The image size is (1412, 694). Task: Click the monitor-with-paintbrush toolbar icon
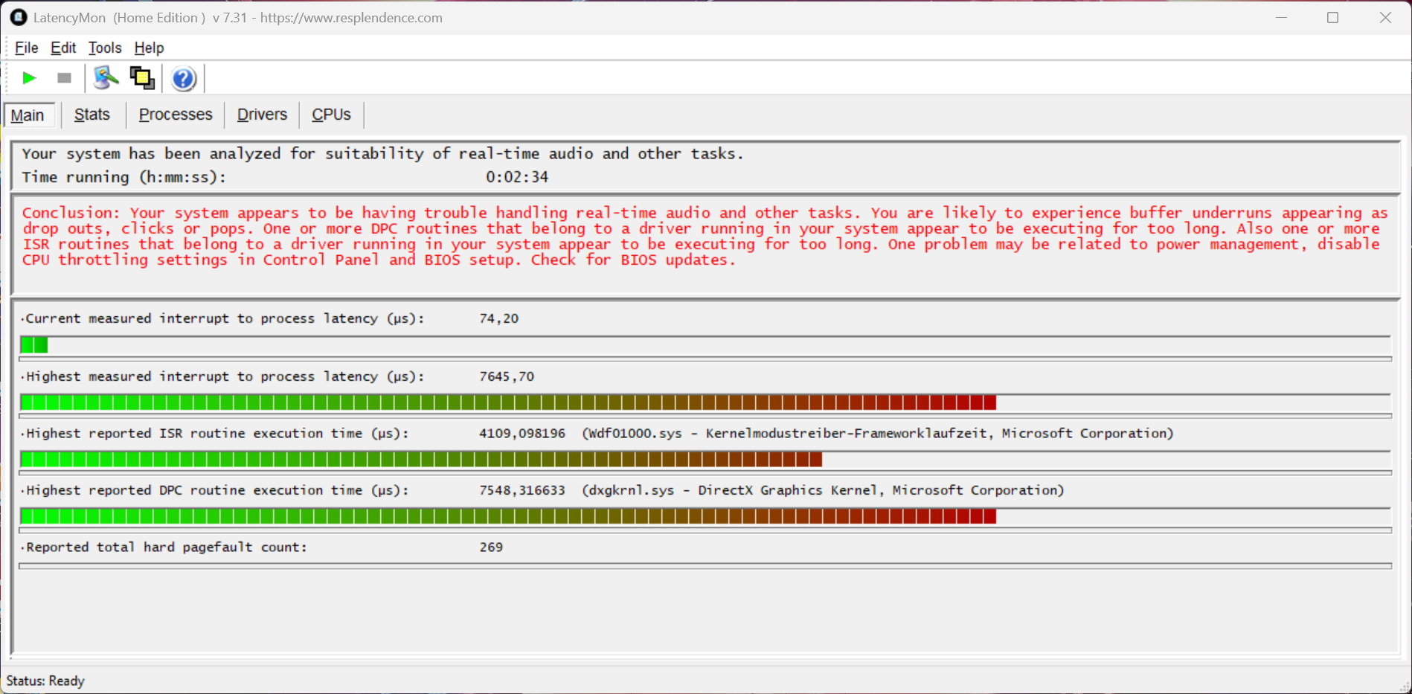106,78
